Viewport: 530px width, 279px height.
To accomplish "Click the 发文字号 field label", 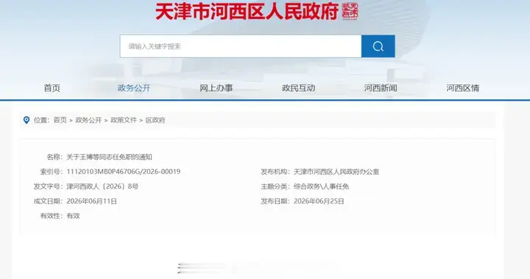I will [x=49, y=186].
